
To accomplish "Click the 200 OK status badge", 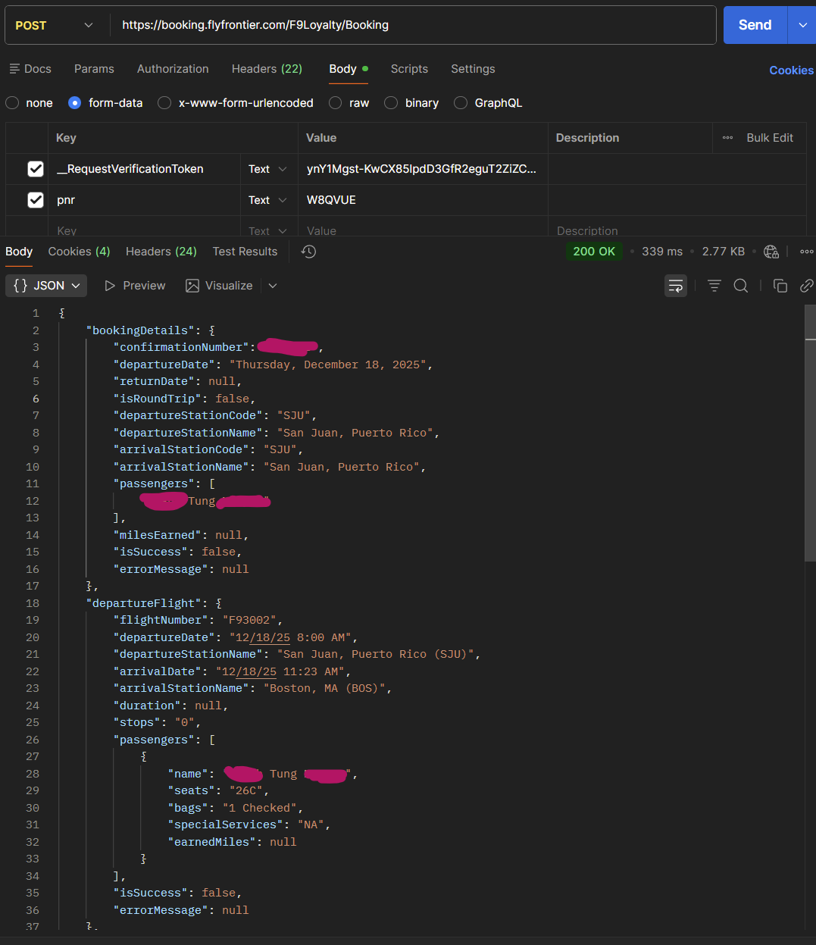I will pyautogui.click(x=594, y=252).
